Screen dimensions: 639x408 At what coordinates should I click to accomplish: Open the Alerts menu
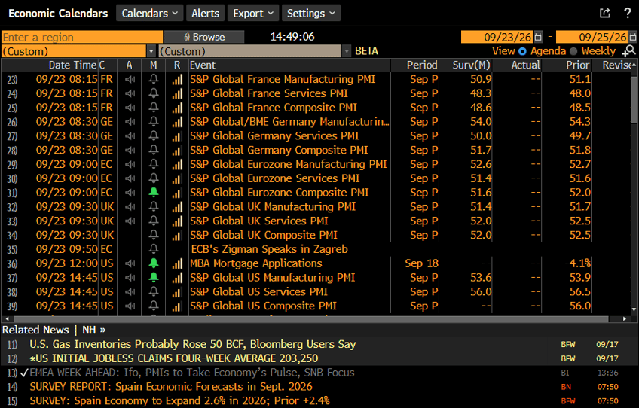click(x=206, y=13)
